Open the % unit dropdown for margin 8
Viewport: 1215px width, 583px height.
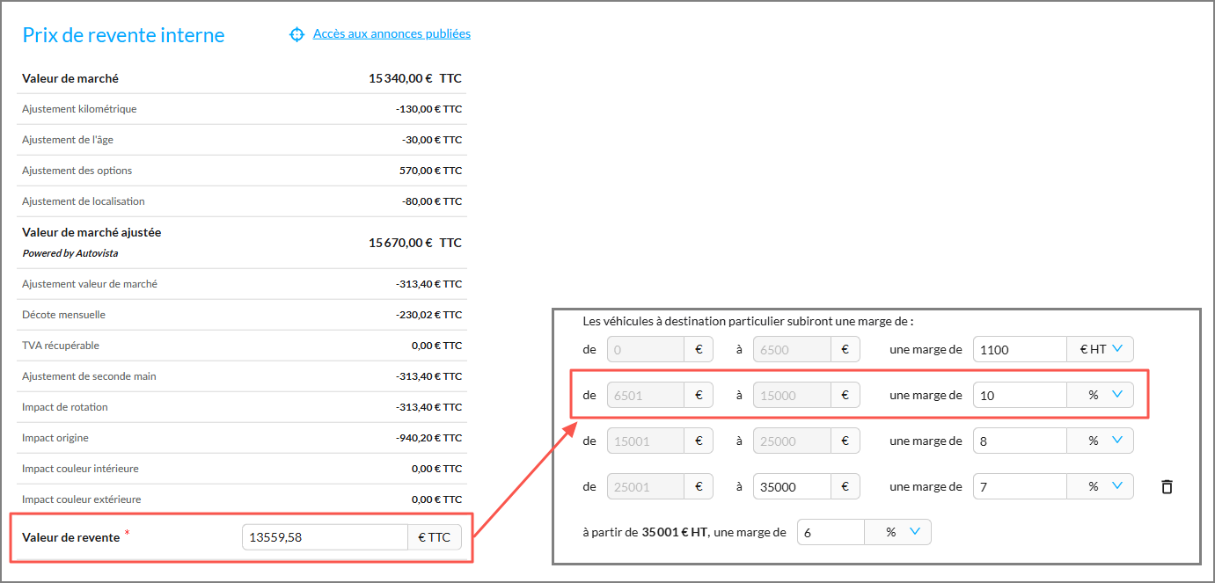(x=1101, y=441)
